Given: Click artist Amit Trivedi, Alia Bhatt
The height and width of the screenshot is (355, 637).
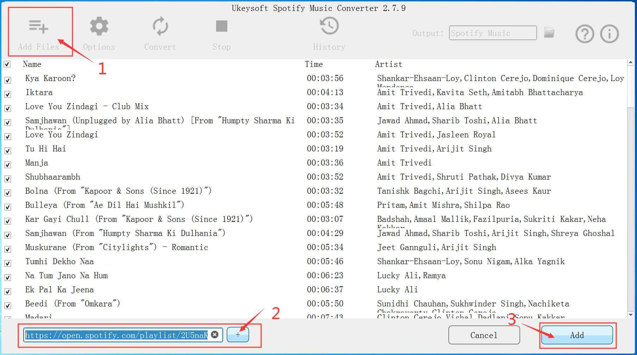Looking at the screenshot, I should (429, 106).
